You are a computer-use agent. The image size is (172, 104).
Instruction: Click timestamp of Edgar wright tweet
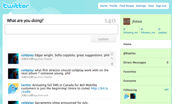pos(37,59)
